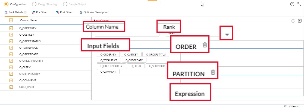The width and height of the screenshot is (304, 108).
Task: Click the O_COMMENT input field chip
Action: click(108, 72)
